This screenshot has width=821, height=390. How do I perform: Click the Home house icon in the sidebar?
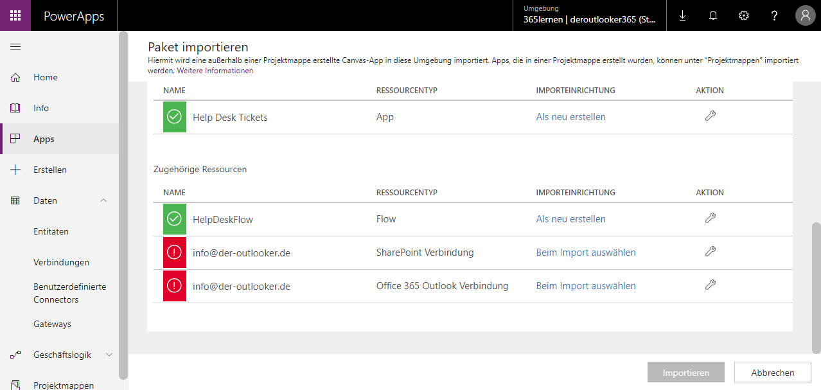point(16,77)
